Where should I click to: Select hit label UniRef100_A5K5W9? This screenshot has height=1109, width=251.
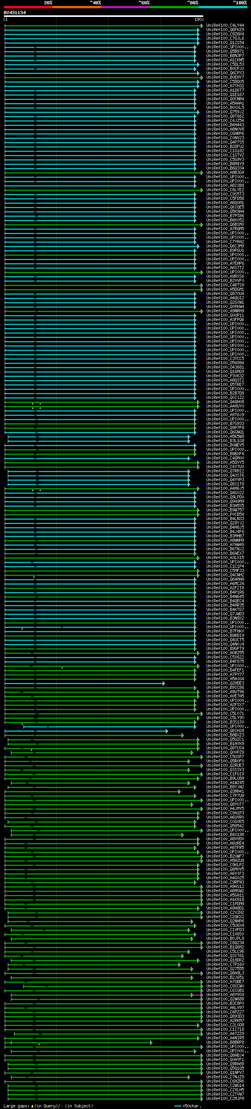click(225, 437)
